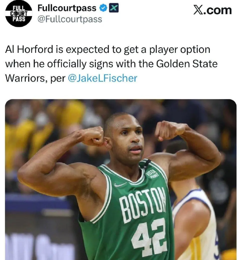The height and width of the screenshot is (260, 239).
Task: Open the Fullcourtpass display name
Action: click(67, 8)
